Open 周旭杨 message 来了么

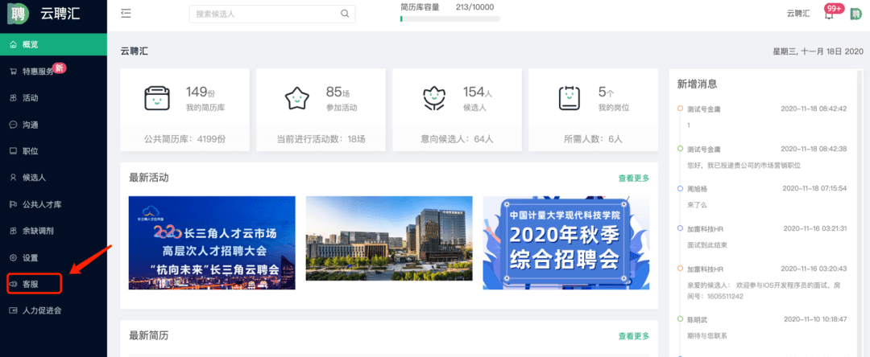tap(697, 205)
